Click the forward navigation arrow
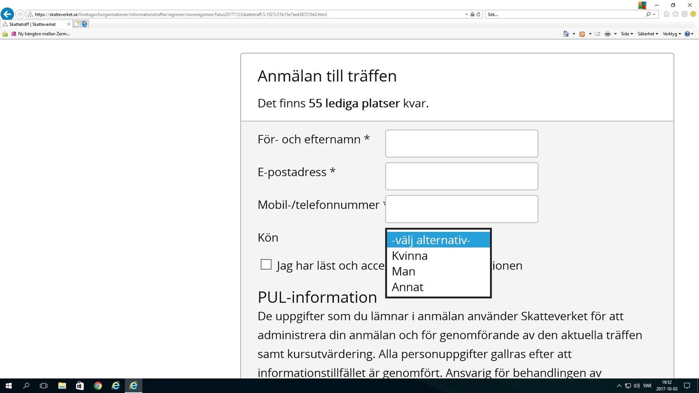699x393 pixels. pyautogui.click(x=20, y=14)
